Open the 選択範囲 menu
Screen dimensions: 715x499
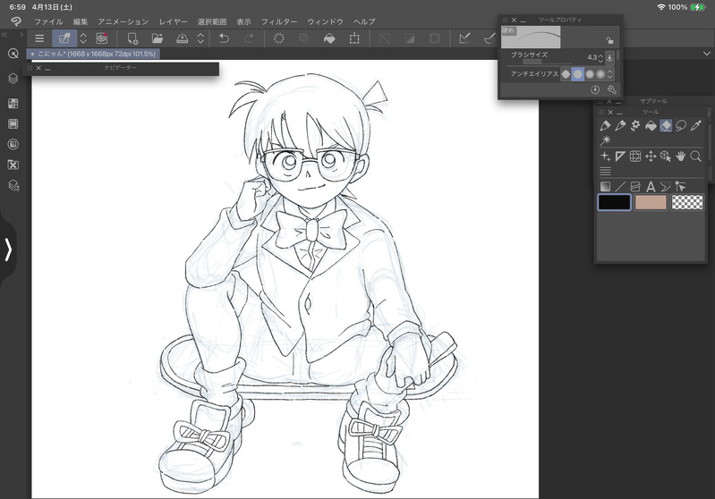click(212, 21)
